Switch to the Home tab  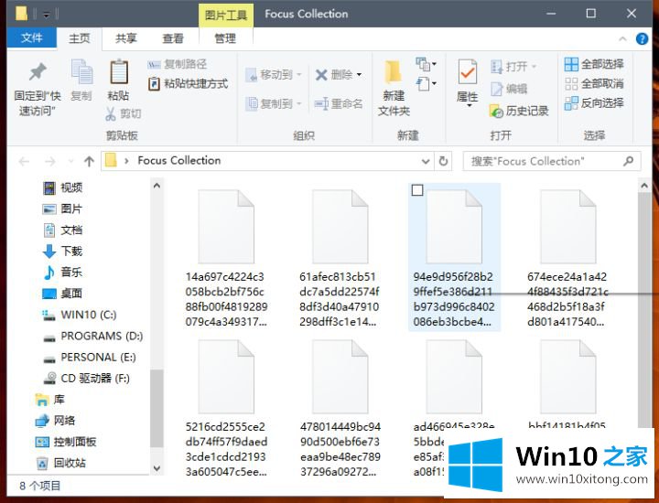[x=80, y=38]
